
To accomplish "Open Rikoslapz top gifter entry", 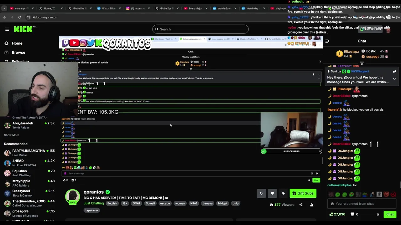I will point(348,54).
